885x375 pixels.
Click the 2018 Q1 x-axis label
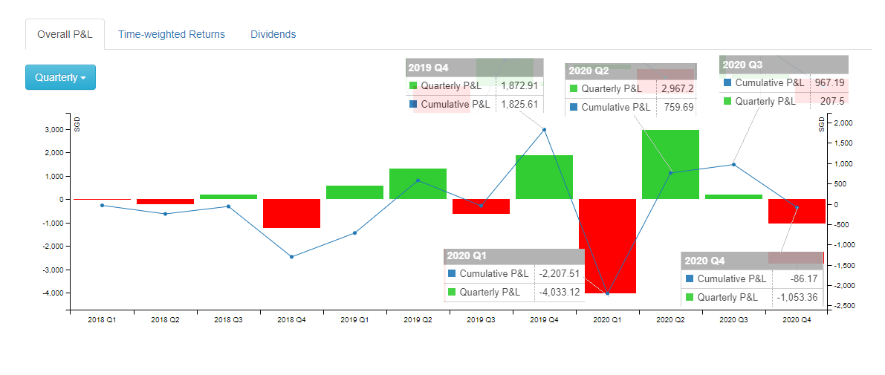tap(102, 320)
